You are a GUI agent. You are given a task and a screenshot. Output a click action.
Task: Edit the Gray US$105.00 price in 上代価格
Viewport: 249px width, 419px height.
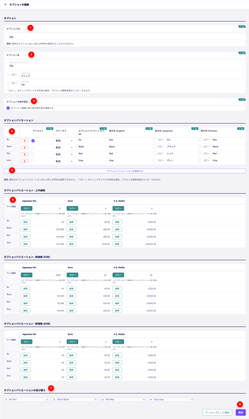(117, 244)
